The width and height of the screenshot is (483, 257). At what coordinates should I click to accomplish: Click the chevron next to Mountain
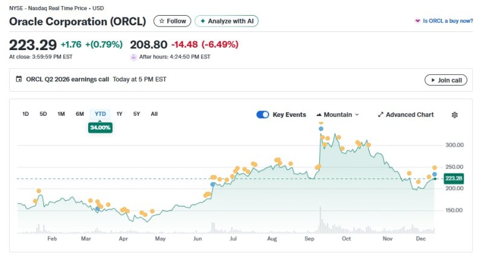point(357,115)
